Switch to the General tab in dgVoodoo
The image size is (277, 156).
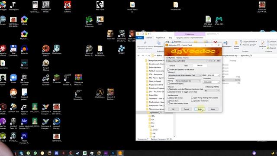(x=172, y=65)
